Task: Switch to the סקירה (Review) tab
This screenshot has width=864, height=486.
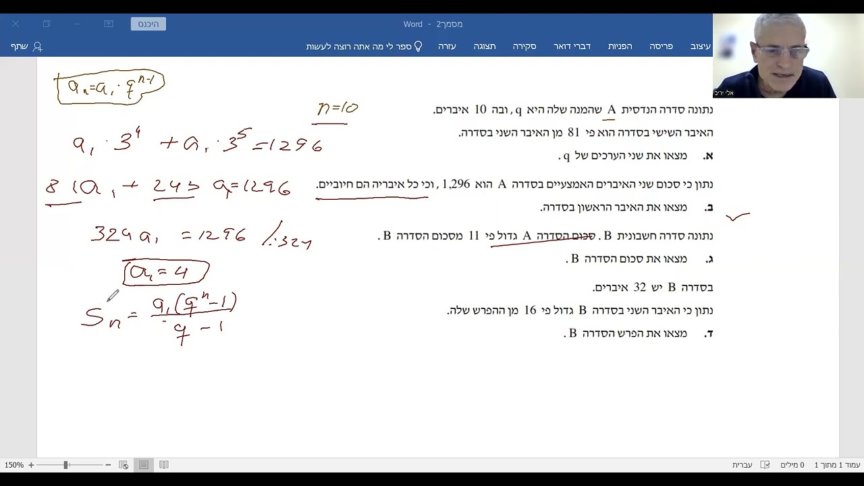Action: point(524,46)
